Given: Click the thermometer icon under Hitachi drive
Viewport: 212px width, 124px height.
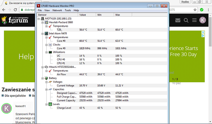Looking at the screenshot, I should pyautogui.click(x=50, y=71).
